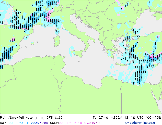Click the island of Corsica on map

[x=57, y=31]
